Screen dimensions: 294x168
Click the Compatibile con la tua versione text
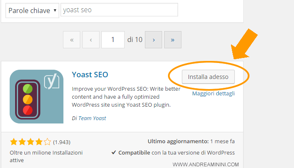click(173, 153)
